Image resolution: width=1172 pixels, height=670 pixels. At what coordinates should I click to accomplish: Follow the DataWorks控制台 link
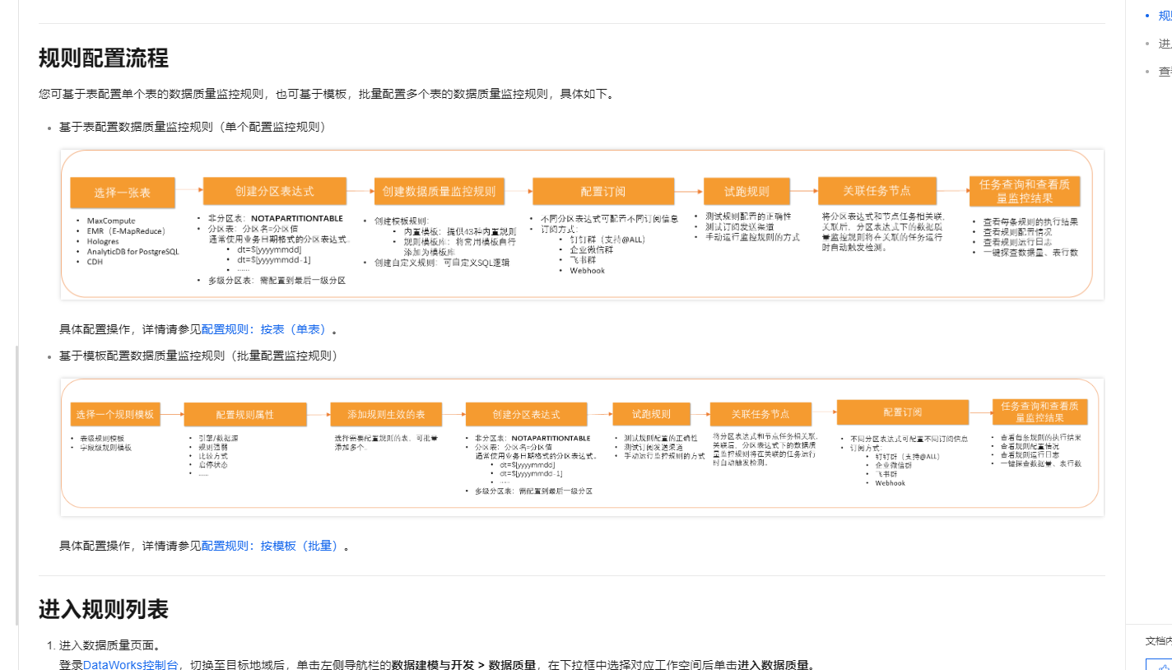pyautogui.click(x=130, y=665)
